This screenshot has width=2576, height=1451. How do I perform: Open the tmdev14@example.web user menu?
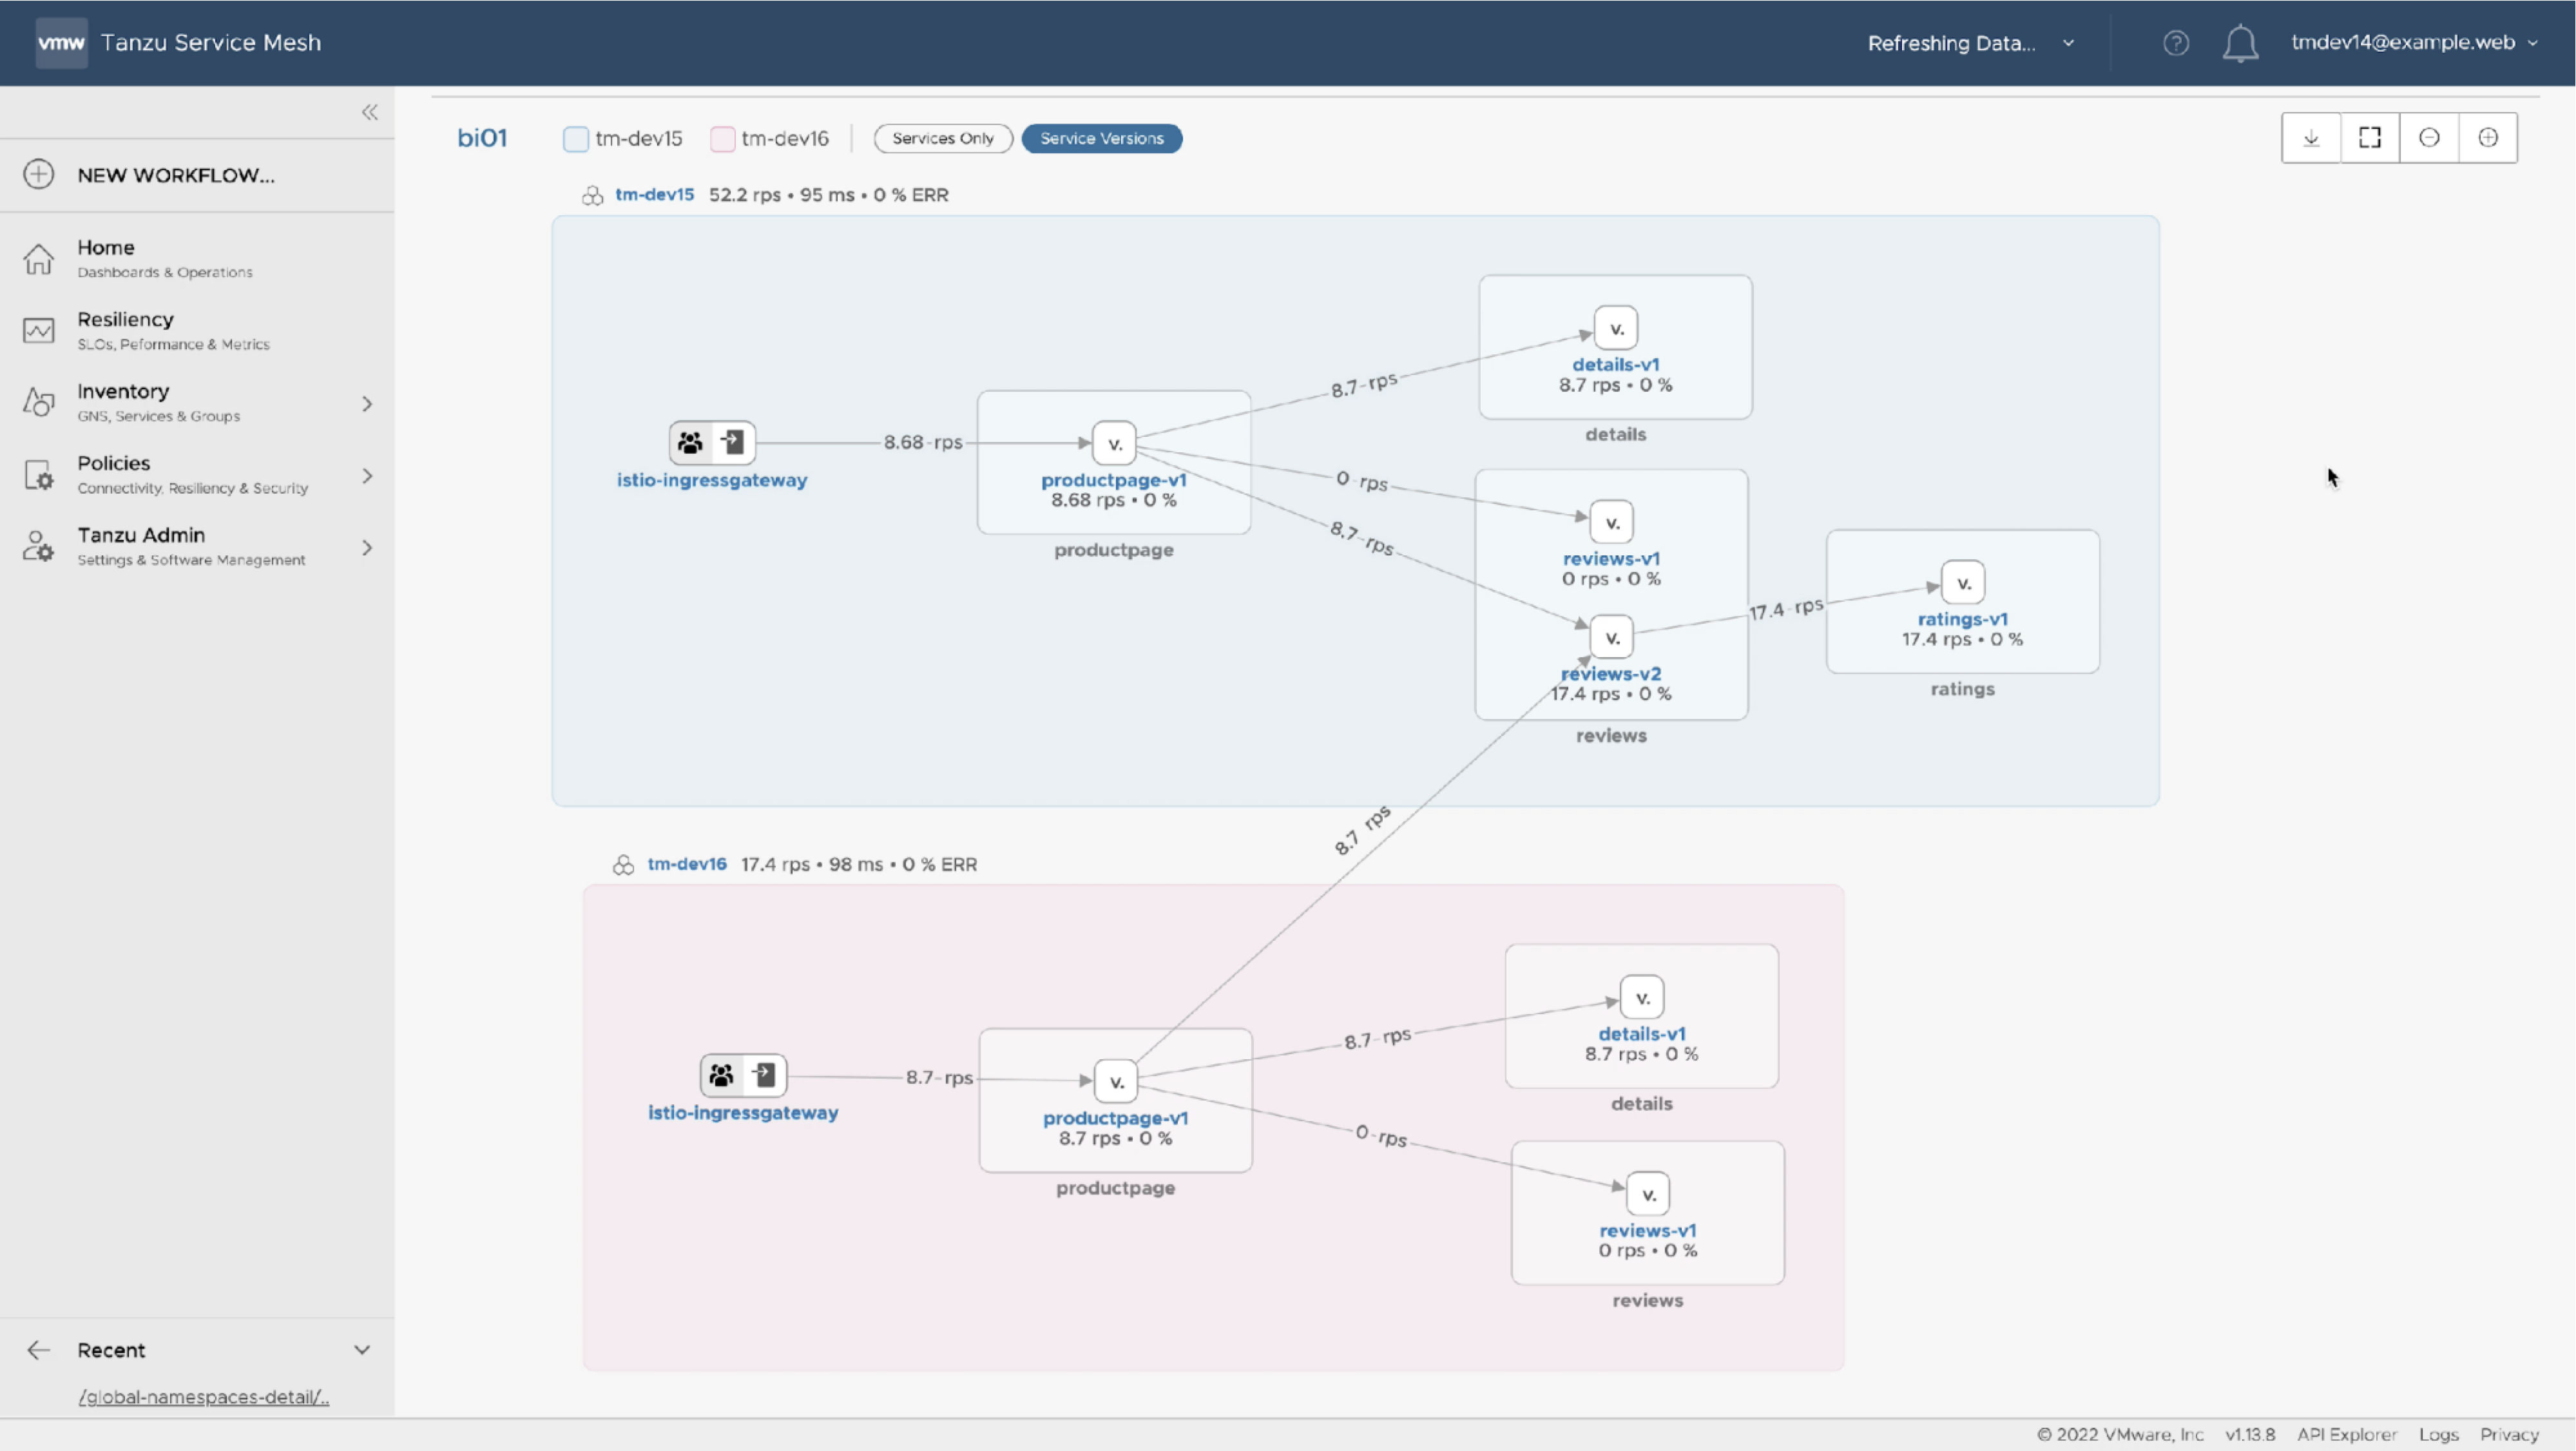(x=2414, y=42)
